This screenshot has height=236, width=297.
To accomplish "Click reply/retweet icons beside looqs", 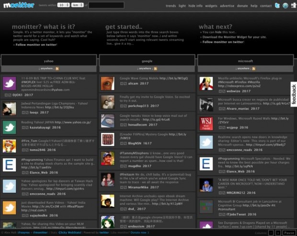I will pyautogui.click(x=25, y=113).
